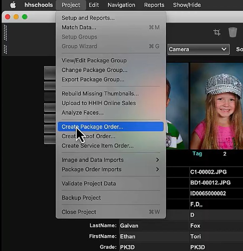Select Change Package Group...

(111, 70)
